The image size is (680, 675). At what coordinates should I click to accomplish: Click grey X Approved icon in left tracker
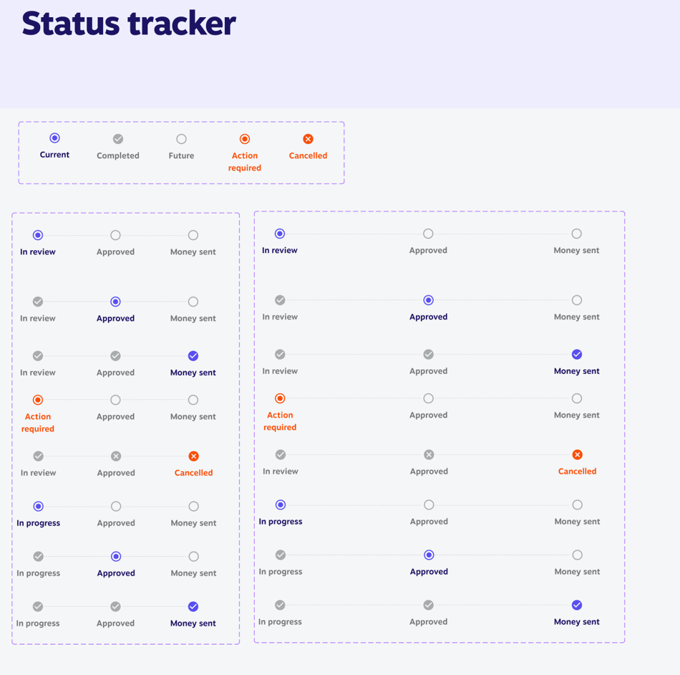116,456
